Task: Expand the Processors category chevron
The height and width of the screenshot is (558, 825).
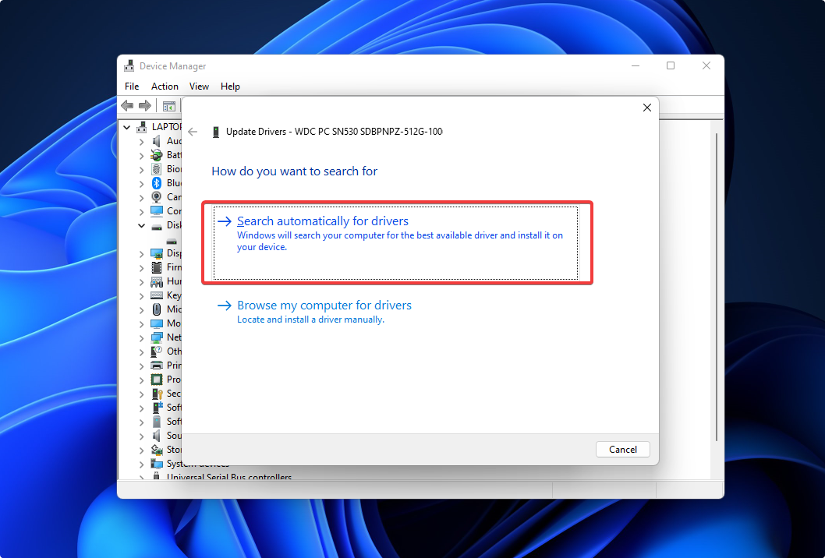Action: (x=141, y=380)
